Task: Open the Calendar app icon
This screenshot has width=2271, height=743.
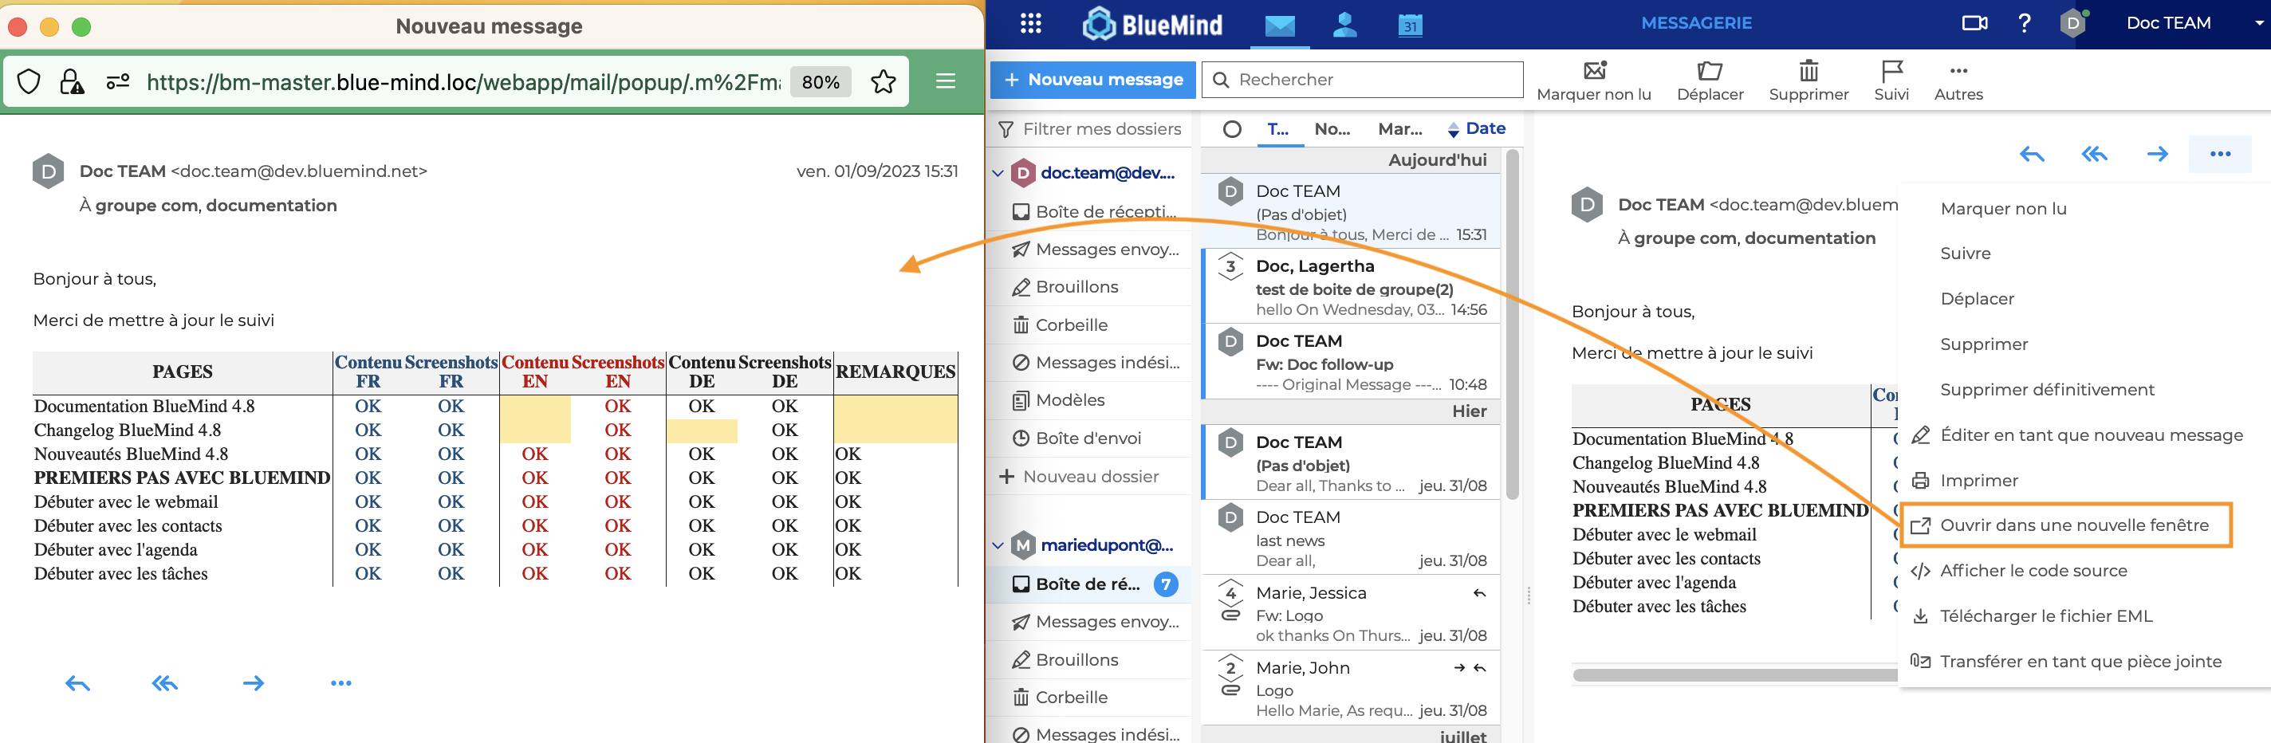Action: (1410, 25)
